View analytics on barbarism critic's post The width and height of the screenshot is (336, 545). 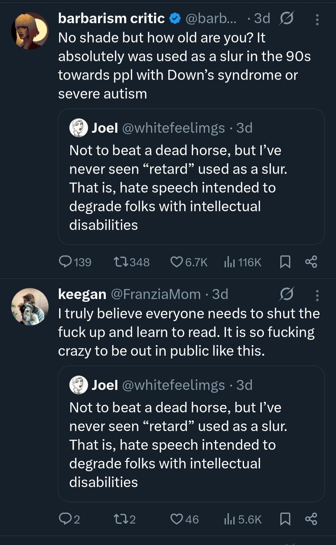[229, 262]
